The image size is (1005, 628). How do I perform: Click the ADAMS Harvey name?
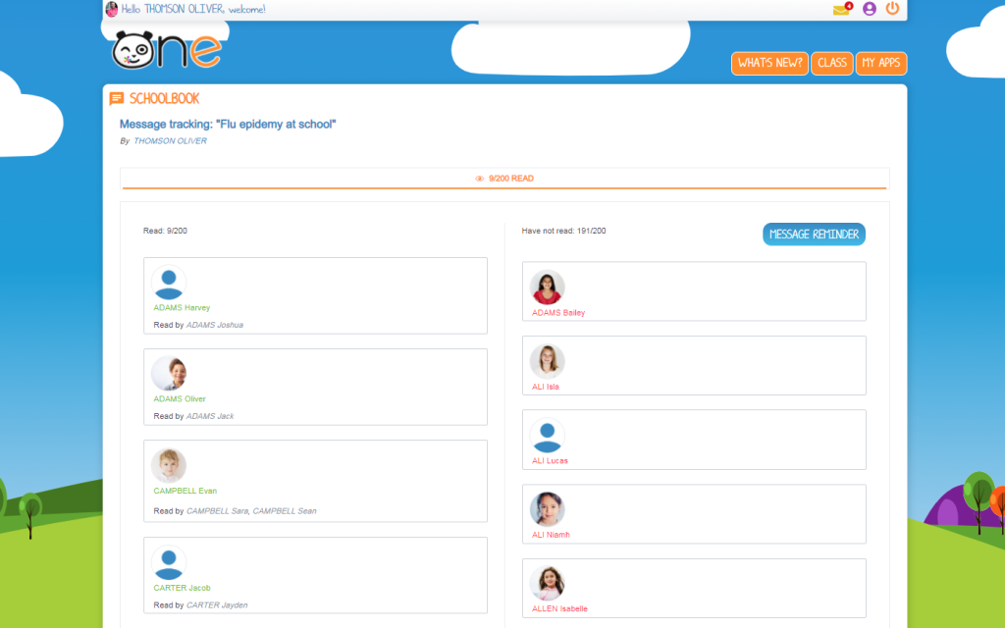pyautogui.click(x=182, y=307)
